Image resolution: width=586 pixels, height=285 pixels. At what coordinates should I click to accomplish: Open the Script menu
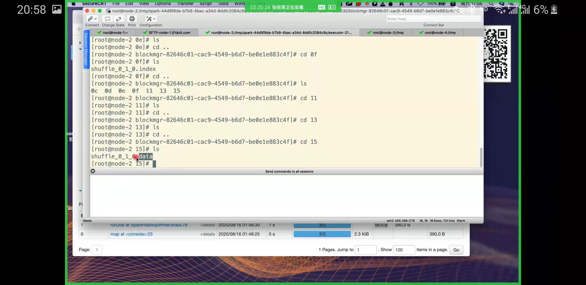point(205,4)
